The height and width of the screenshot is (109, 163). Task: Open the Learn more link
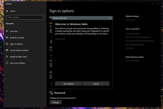pyautogui.click(x=60, y=39)
